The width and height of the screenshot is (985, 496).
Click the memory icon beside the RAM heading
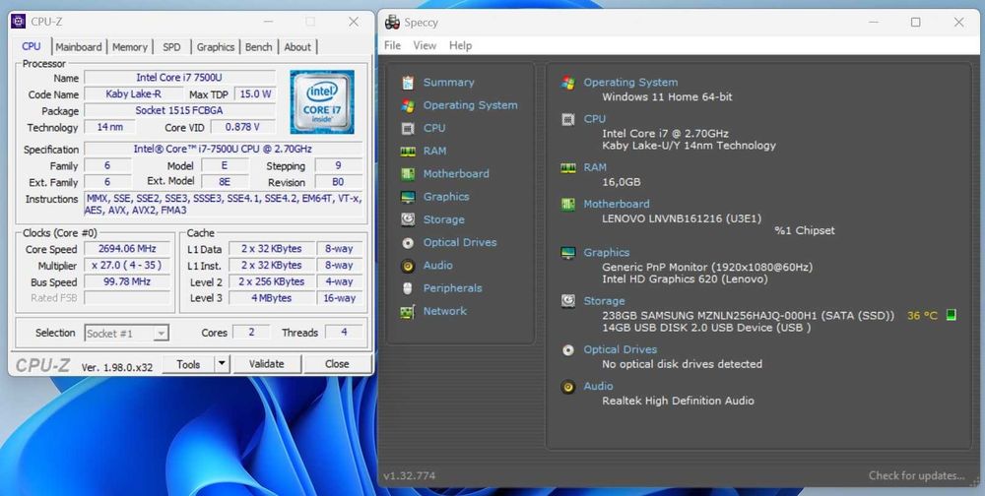[568, 167]
